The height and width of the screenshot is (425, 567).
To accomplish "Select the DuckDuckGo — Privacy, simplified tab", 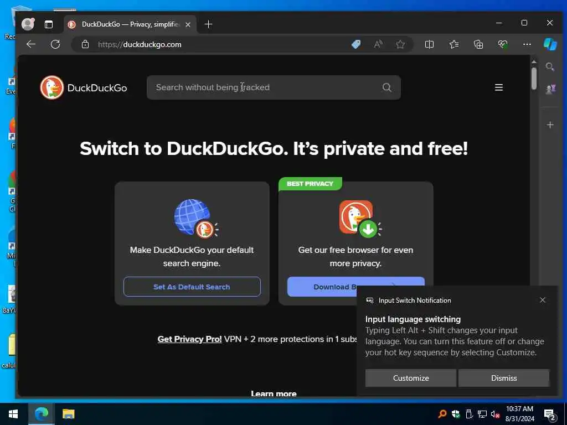I will (x=130, y=24).
